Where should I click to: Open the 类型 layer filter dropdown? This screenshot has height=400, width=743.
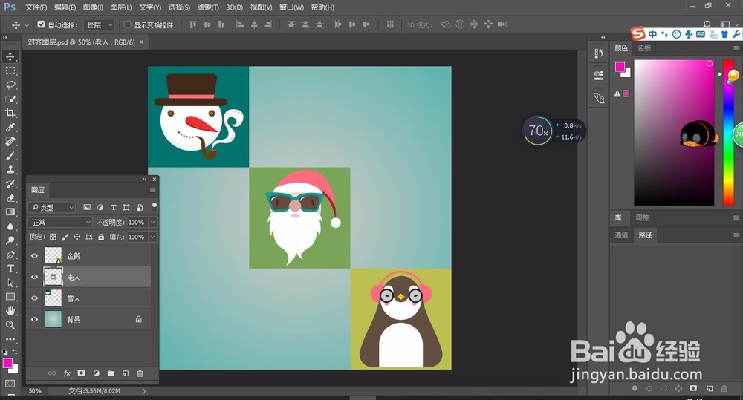tap(52, 207)
